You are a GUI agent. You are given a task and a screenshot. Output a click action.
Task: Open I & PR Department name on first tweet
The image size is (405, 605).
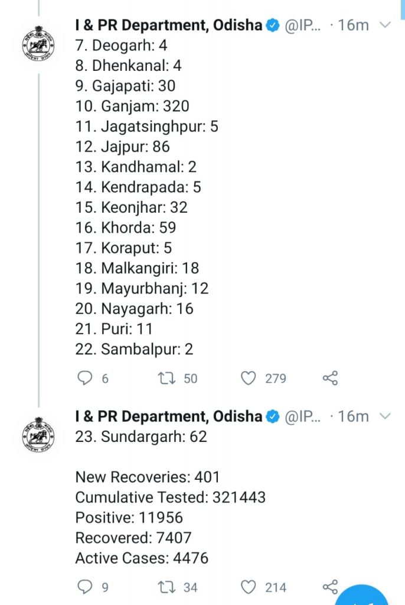coord(169,25)
